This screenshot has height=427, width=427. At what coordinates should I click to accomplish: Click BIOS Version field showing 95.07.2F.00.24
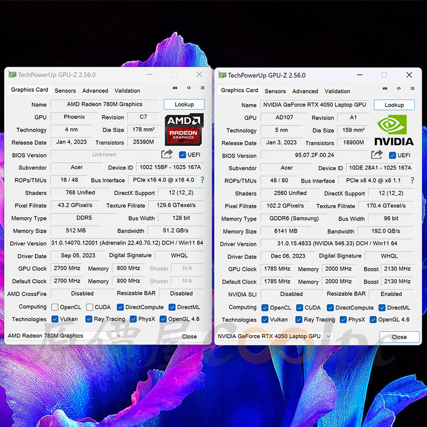click(314, 155)
